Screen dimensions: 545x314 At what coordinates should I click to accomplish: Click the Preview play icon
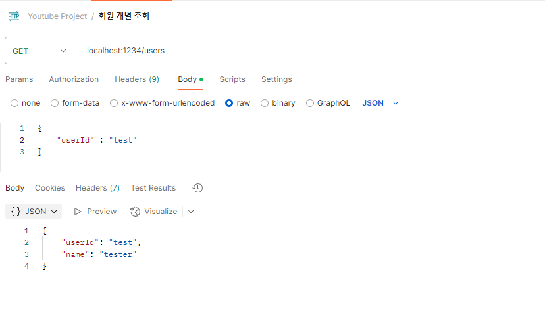click(x=78, y=212)
